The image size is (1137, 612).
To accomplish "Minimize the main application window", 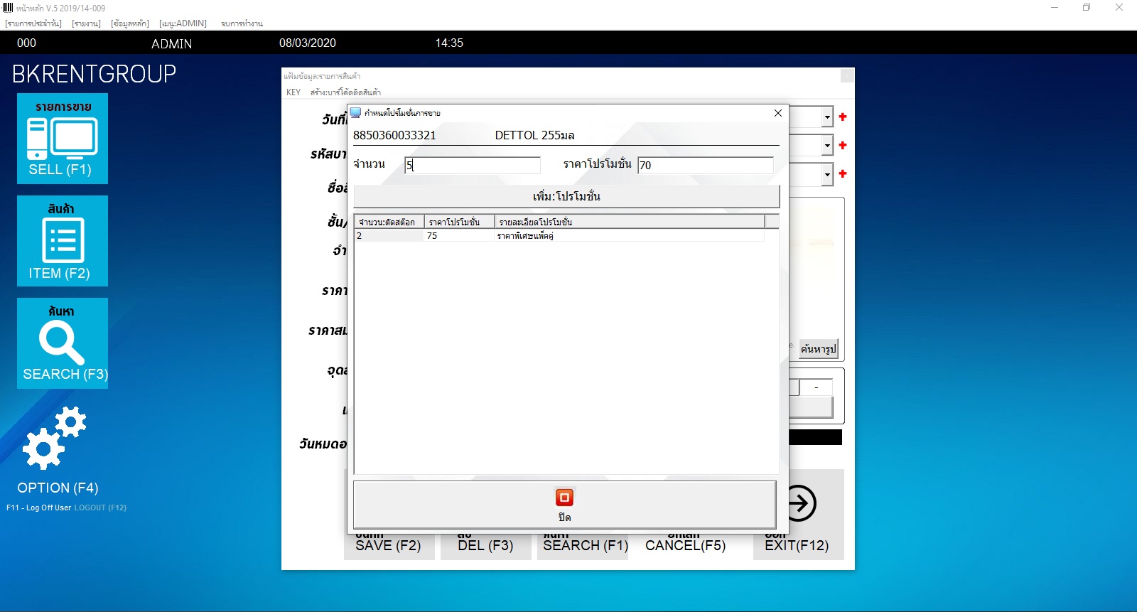I will [1055, 8].
